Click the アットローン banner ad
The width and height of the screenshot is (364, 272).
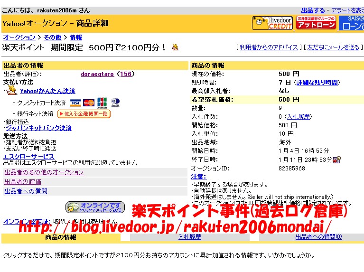316,23
